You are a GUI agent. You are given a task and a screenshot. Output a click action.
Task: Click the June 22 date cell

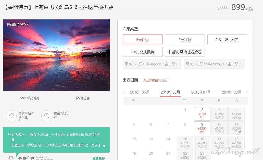185,155
